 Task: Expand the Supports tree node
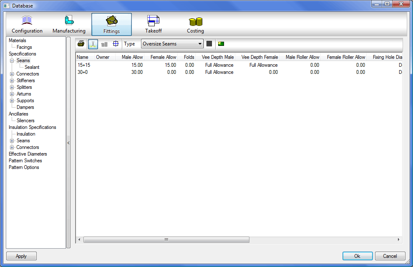tap(12, 101)
